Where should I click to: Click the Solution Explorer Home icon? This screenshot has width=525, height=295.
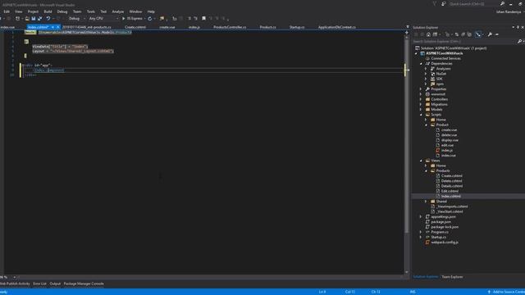click(x=428, y=34)
